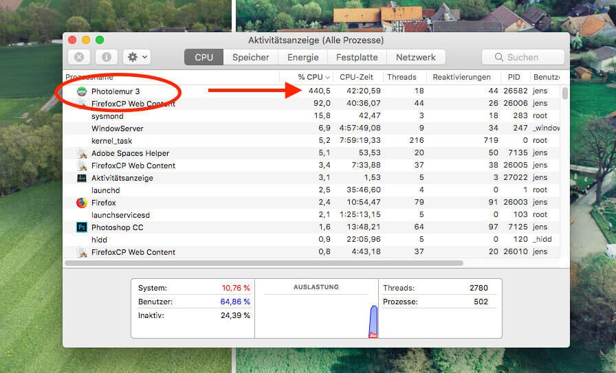Select the hidd process row
616x373 pixels.
coord(312,240)
